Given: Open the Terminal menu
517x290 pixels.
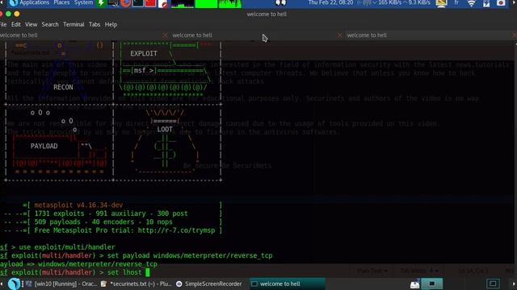Looking at the screenshot, I should point(74,24).
